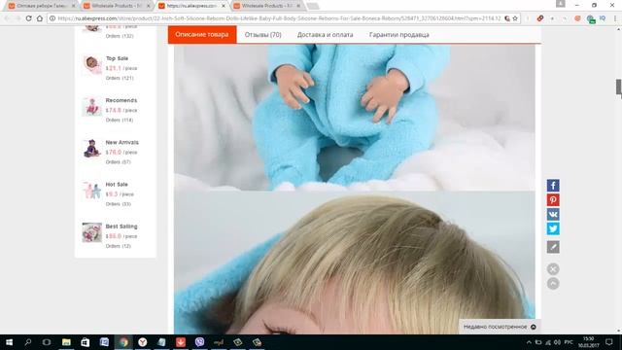Screen dimensions: 622x350
Task: Open the Recomends product link
Action: (121, 100)
